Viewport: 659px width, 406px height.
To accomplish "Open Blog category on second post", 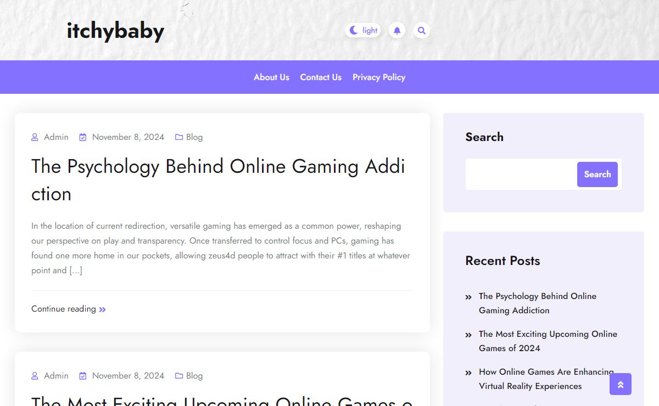I will (194, 376).
